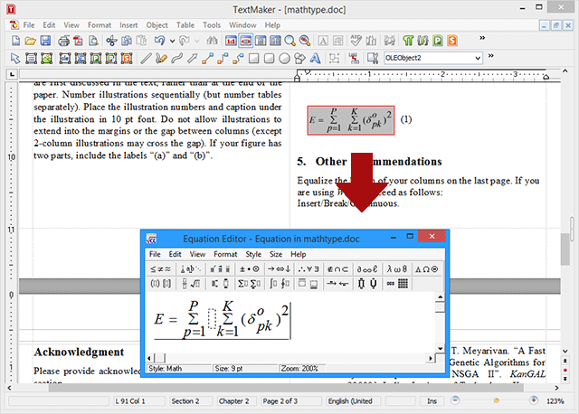
Task: Launch PlanMaker from the green P icon
Action: tap(438, 41)
